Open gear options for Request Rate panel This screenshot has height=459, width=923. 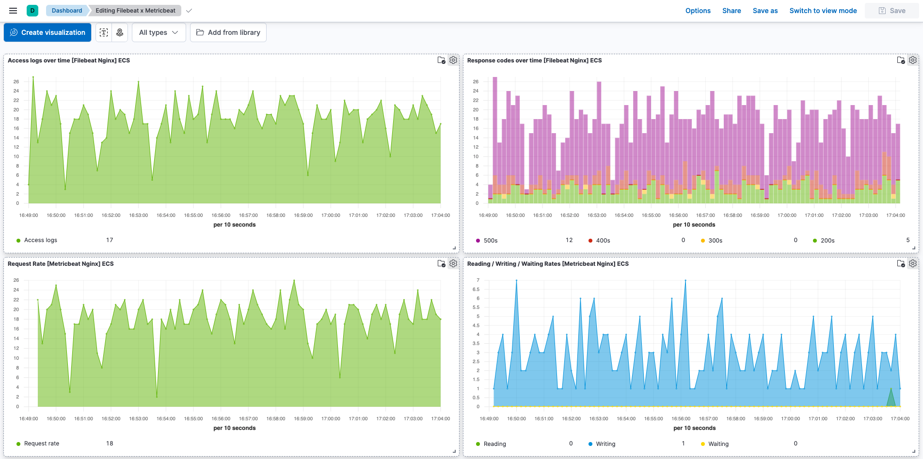pyautogui.click(x=453, y=264)
